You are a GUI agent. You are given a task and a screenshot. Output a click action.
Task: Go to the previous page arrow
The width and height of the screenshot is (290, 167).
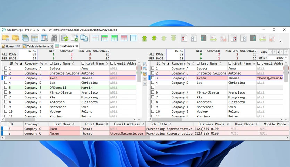tap(274, 52)
